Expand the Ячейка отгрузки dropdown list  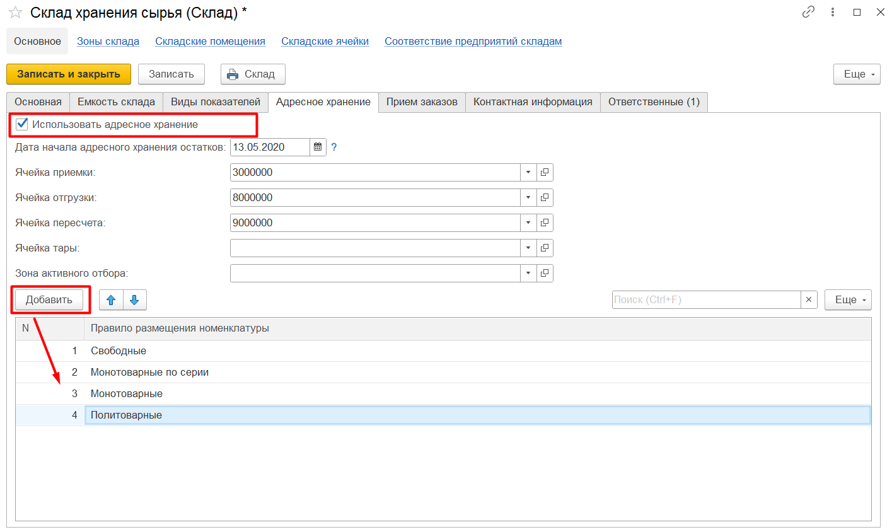tap(528, 197)
